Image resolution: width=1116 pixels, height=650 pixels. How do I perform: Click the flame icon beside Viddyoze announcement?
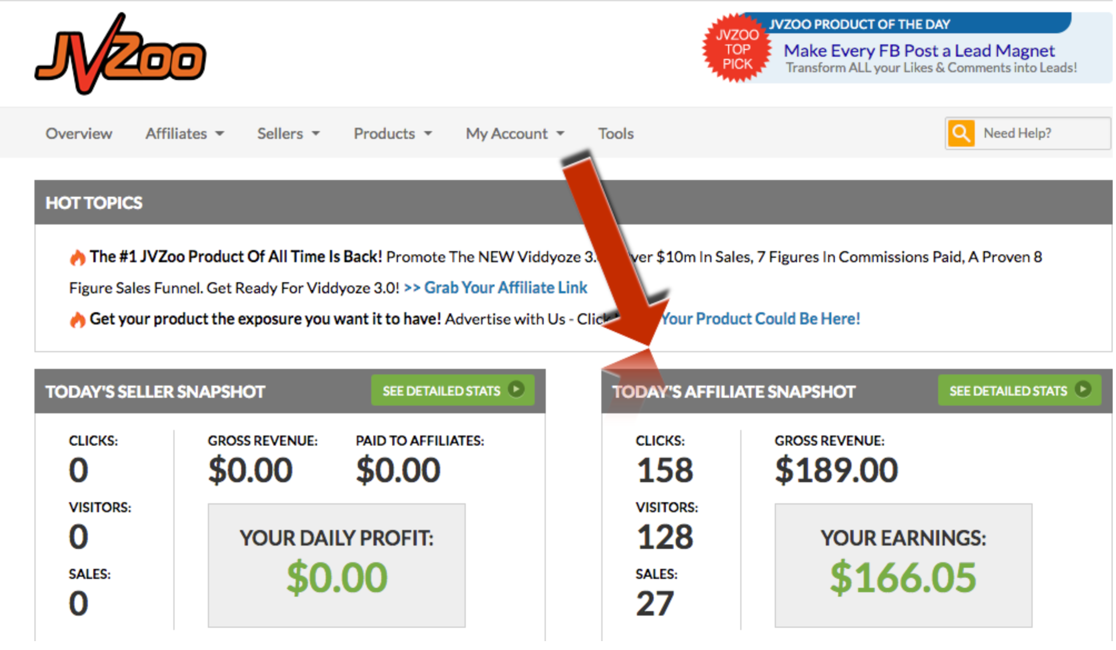pos(77,257)
